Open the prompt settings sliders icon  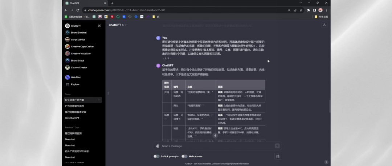tap(278, 156)
